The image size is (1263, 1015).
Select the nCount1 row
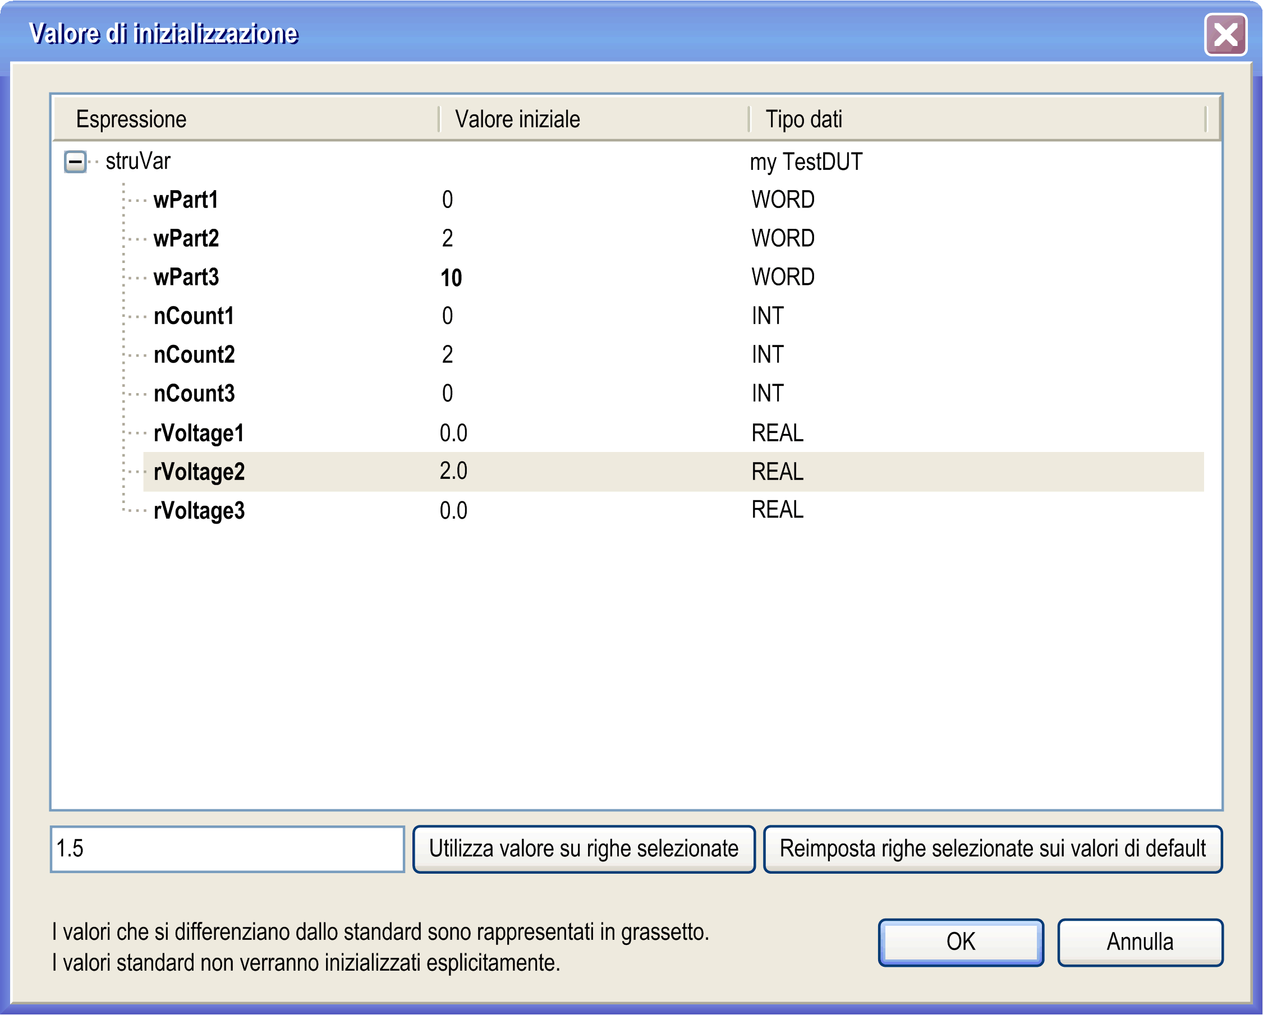click(x=194, y=317)
